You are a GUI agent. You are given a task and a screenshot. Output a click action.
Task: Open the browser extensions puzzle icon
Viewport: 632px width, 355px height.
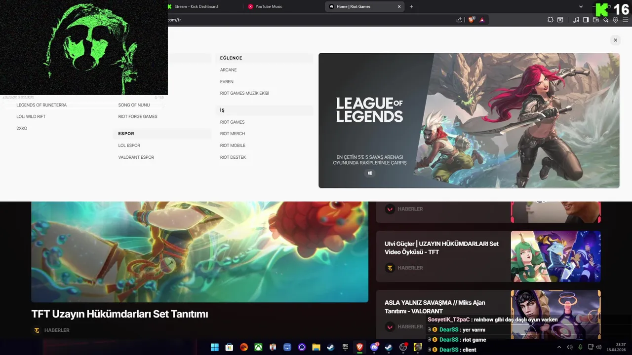tap(551, 20)
